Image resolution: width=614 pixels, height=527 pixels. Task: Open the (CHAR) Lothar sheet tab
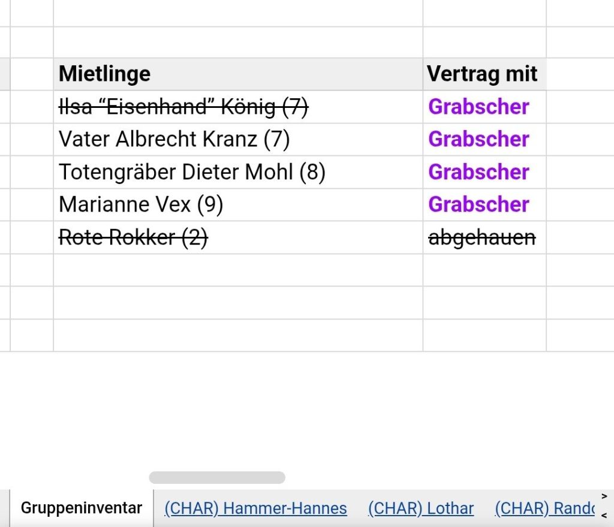(x=421, y=508)
